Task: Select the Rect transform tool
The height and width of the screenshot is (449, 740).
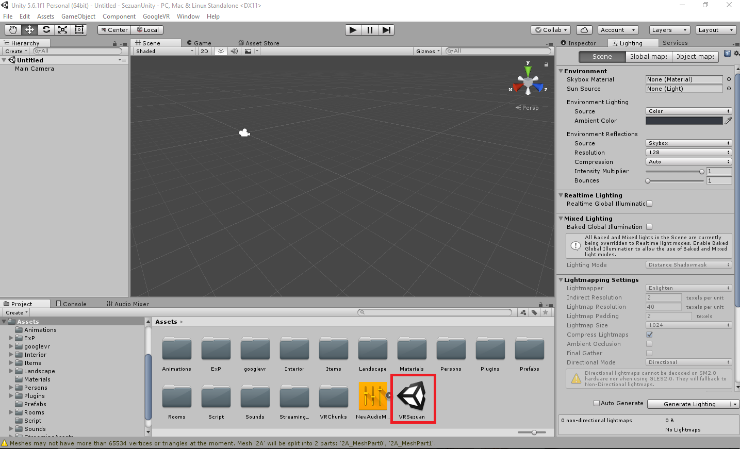Action: coord(79,30)
